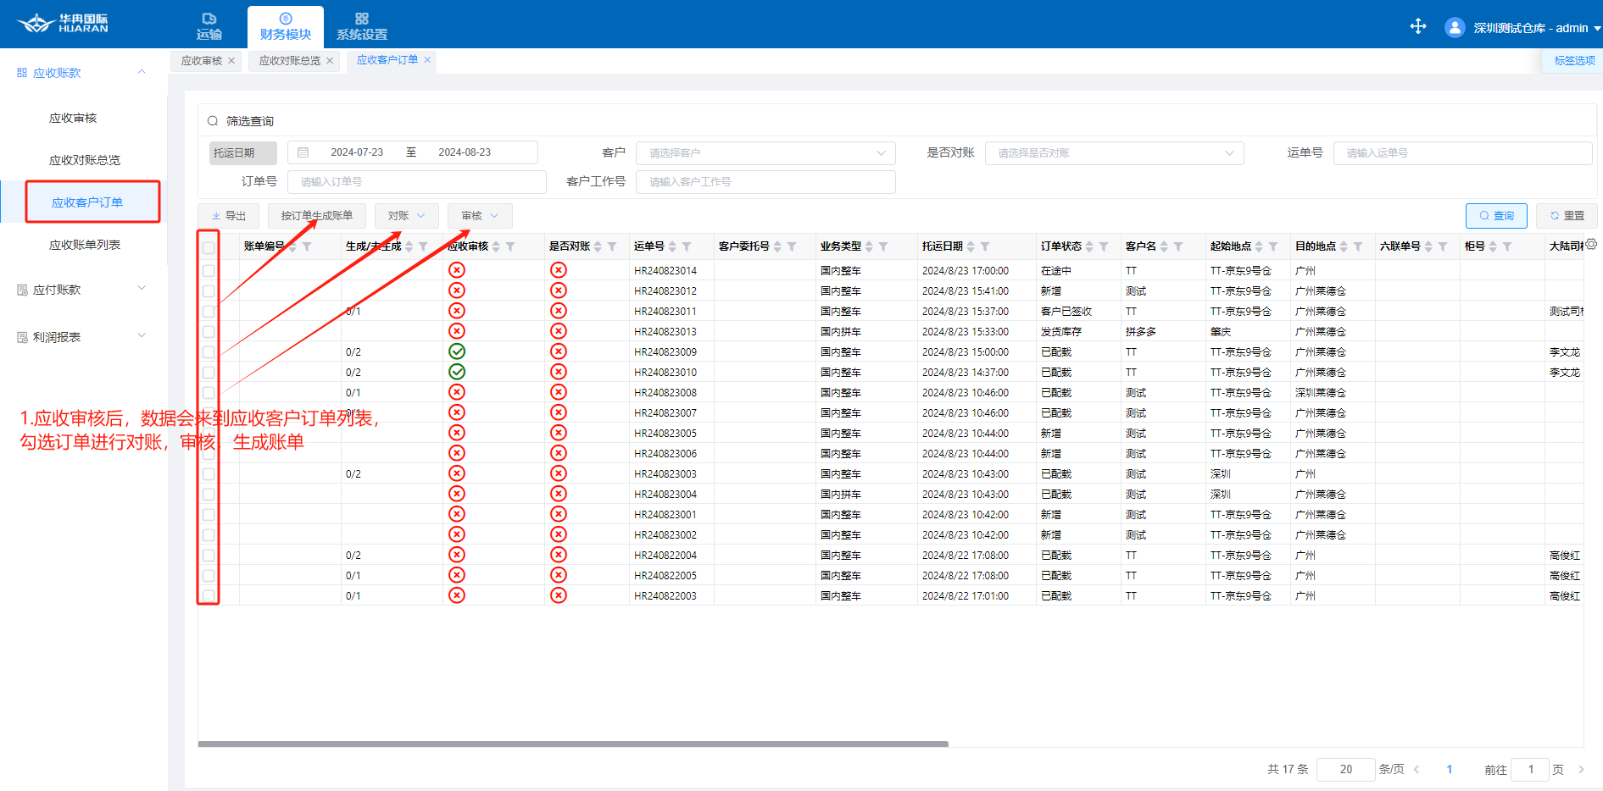Open the 客户 customer dropdown
1603x791 pixels.
pyautogui.click(x=765, y=153)
